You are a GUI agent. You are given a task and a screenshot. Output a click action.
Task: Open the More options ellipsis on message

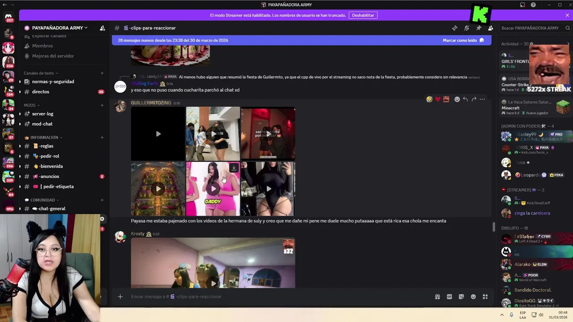click(x=482, y=99)
